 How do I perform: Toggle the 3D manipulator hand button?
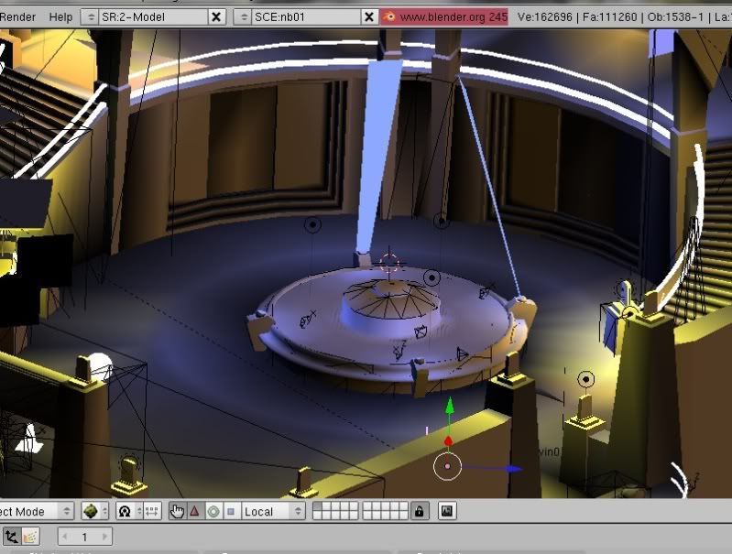click(177, 512)
